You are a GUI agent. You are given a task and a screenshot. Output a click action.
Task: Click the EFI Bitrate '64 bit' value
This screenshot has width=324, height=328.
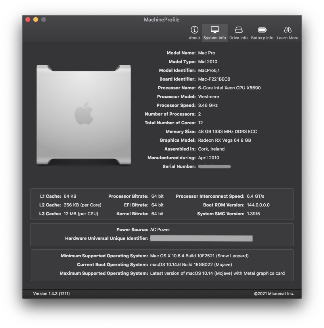pyautogui.click(x=157, y=205)
